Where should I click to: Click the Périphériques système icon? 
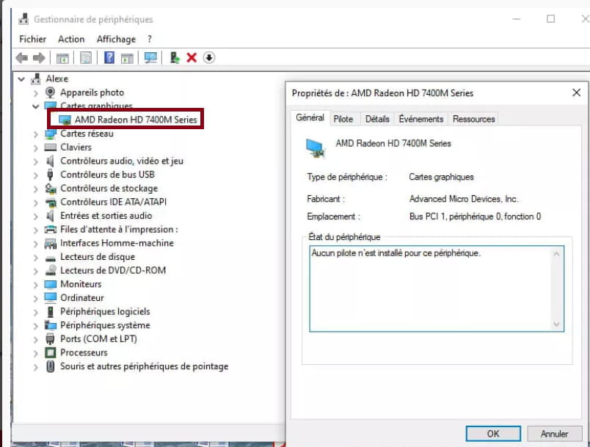(x=51, y=325)
